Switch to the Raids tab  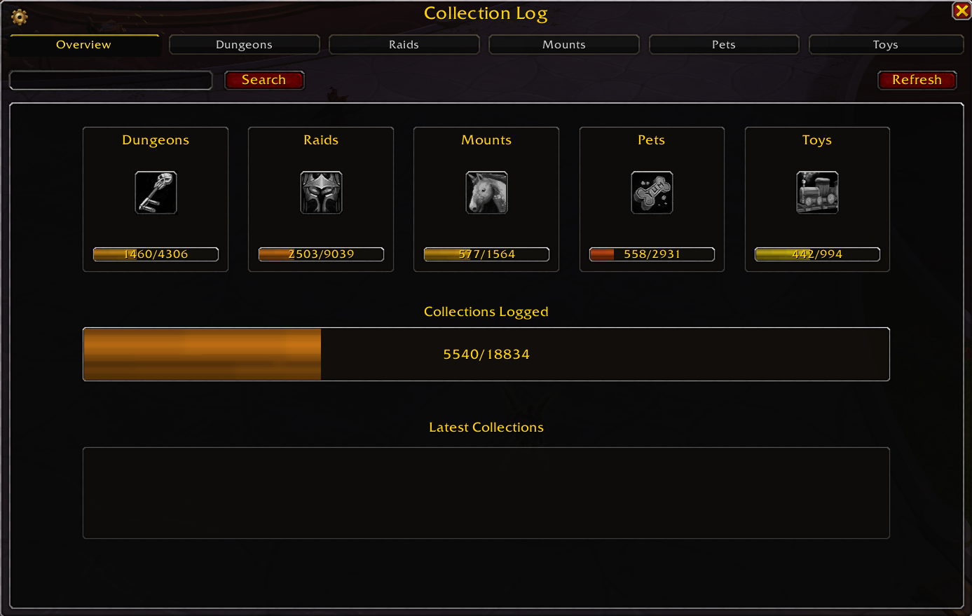(x=404, y=45)
